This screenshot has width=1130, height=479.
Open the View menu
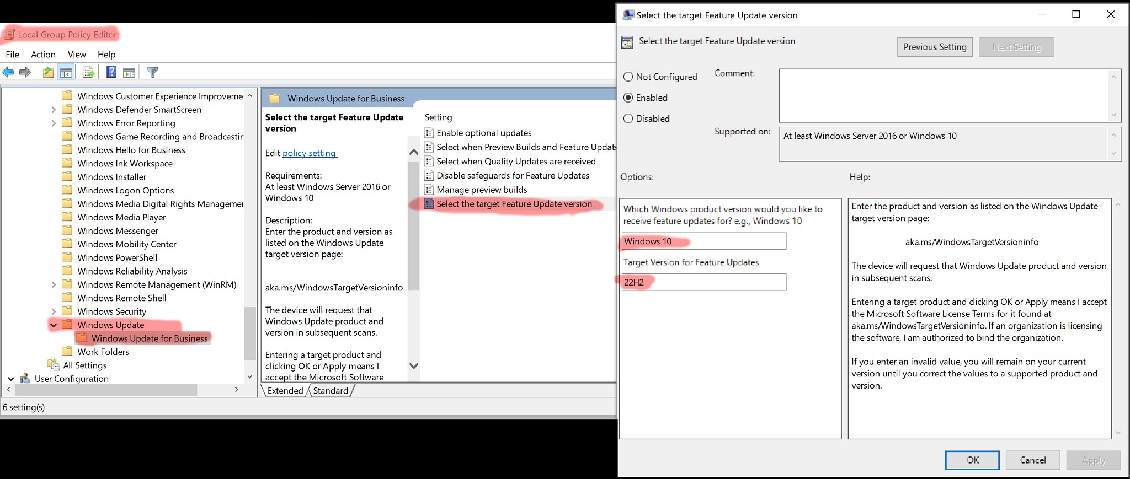pos(77,54)
